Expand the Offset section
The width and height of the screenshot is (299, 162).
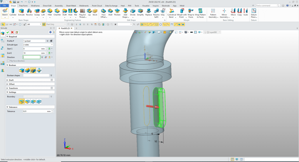coord(11,84)
